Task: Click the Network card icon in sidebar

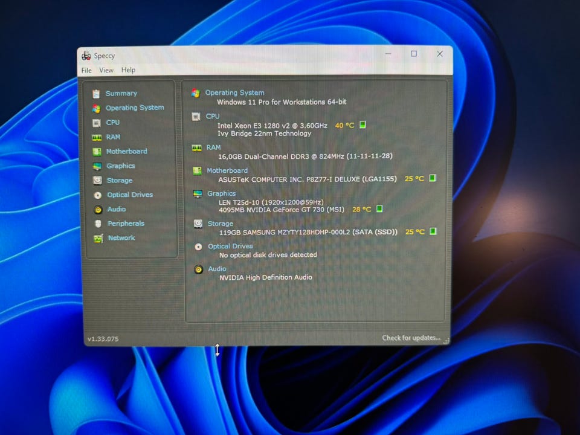Action: [x=98, y=239]
